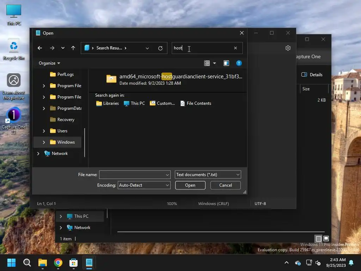Launch Google Chrome from the taskbar
The image size is (361, 271).
tap(58, 263)
